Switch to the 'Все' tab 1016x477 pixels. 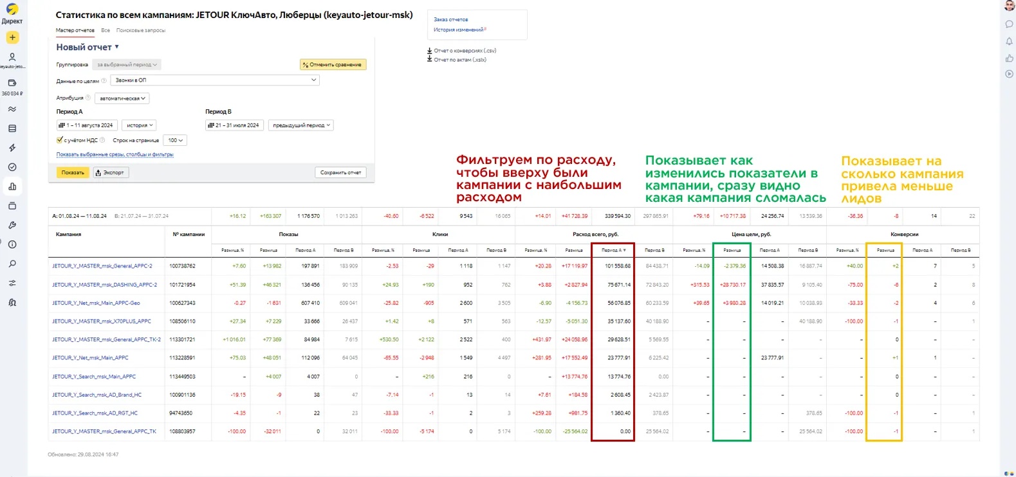point(106,30)
